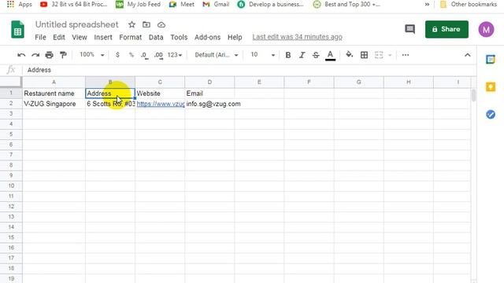Open the File menu
504x283 pixels.
point(40,37)
